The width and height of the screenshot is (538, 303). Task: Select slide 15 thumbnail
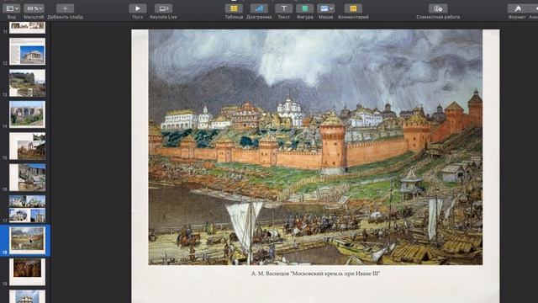tap(28, 146)
